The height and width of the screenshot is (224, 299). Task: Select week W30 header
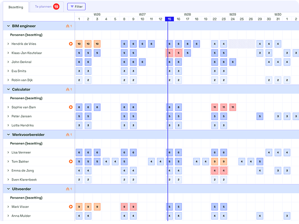point(278,14)
